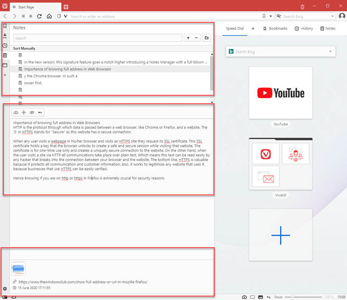Viewport: 347px width, 300px height.
Task: Switch to Speed Dial tab
Action: 234,29
